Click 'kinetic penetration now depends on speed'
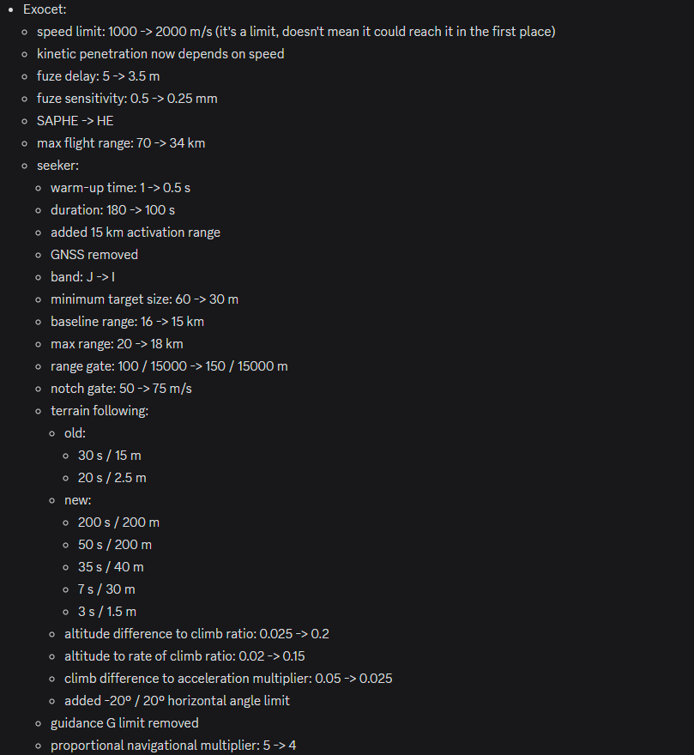The height and width of the screenshot is (755, 694). (x=160, y=54)
